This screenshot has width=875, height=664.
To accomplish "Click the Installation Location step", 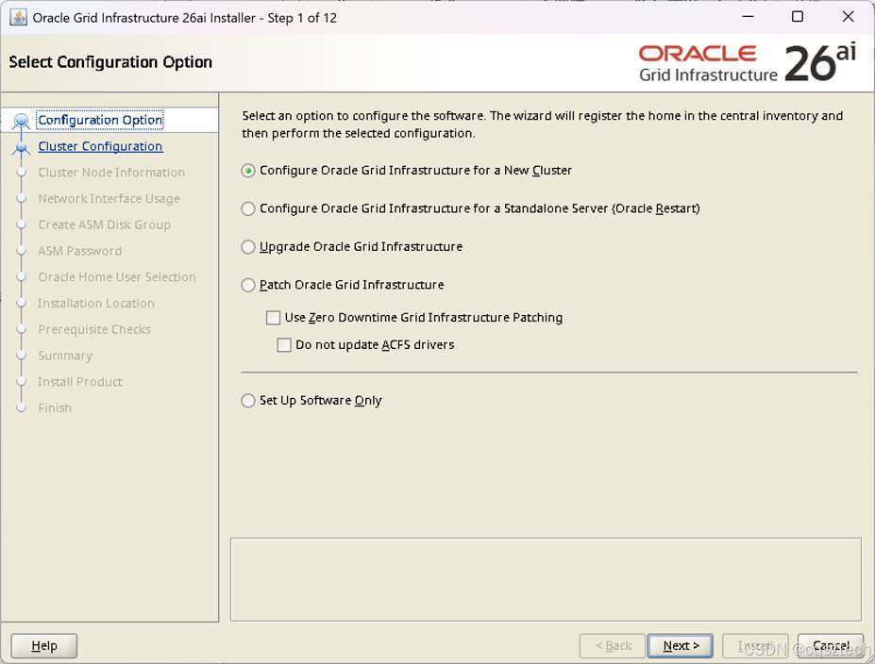I will tap(96, 304).
